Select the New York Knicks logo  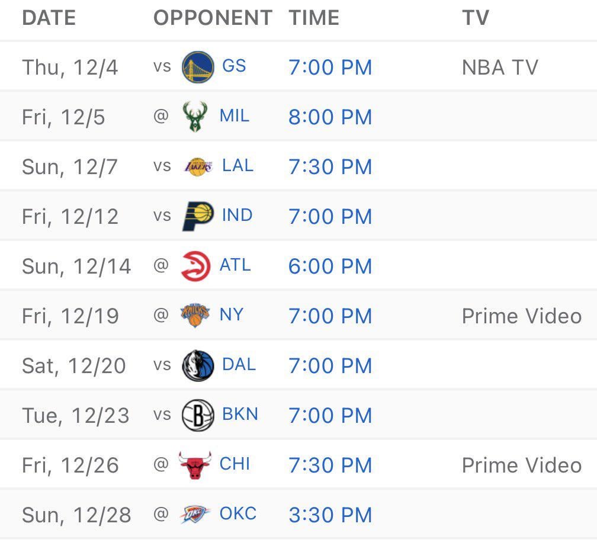(195, 315)
